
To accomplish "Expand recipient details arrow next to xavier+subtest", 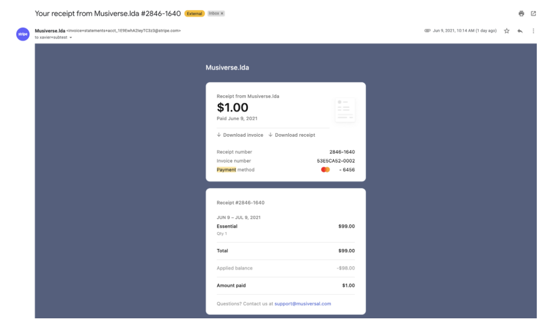I will point(70,37).
